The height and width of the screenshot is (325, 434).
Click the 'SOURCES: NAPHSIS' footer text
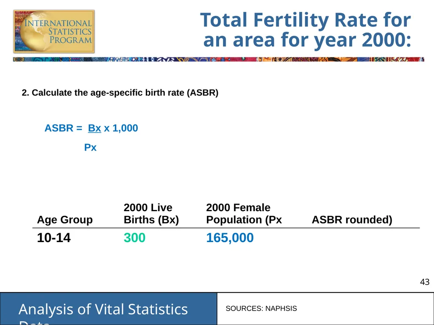tap(261, 308)
